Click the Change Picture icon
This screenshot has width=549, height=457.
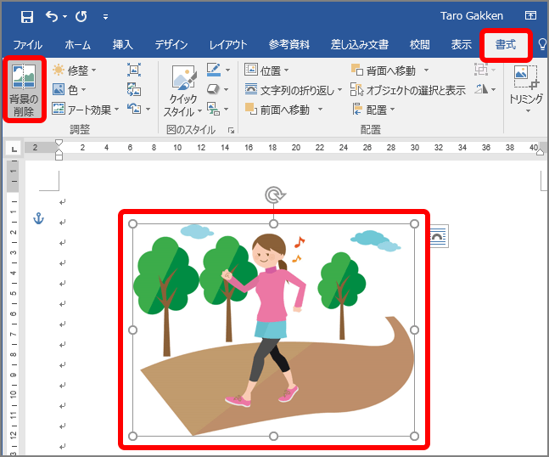click(x=134, y=90)
